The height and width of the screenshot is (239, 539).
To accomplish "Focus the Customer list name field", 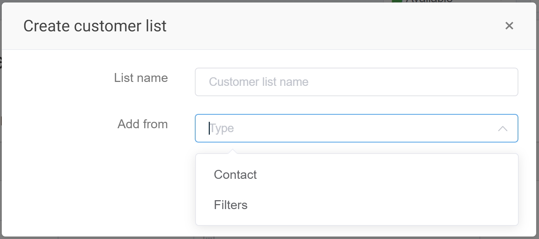I will [356, 82].
